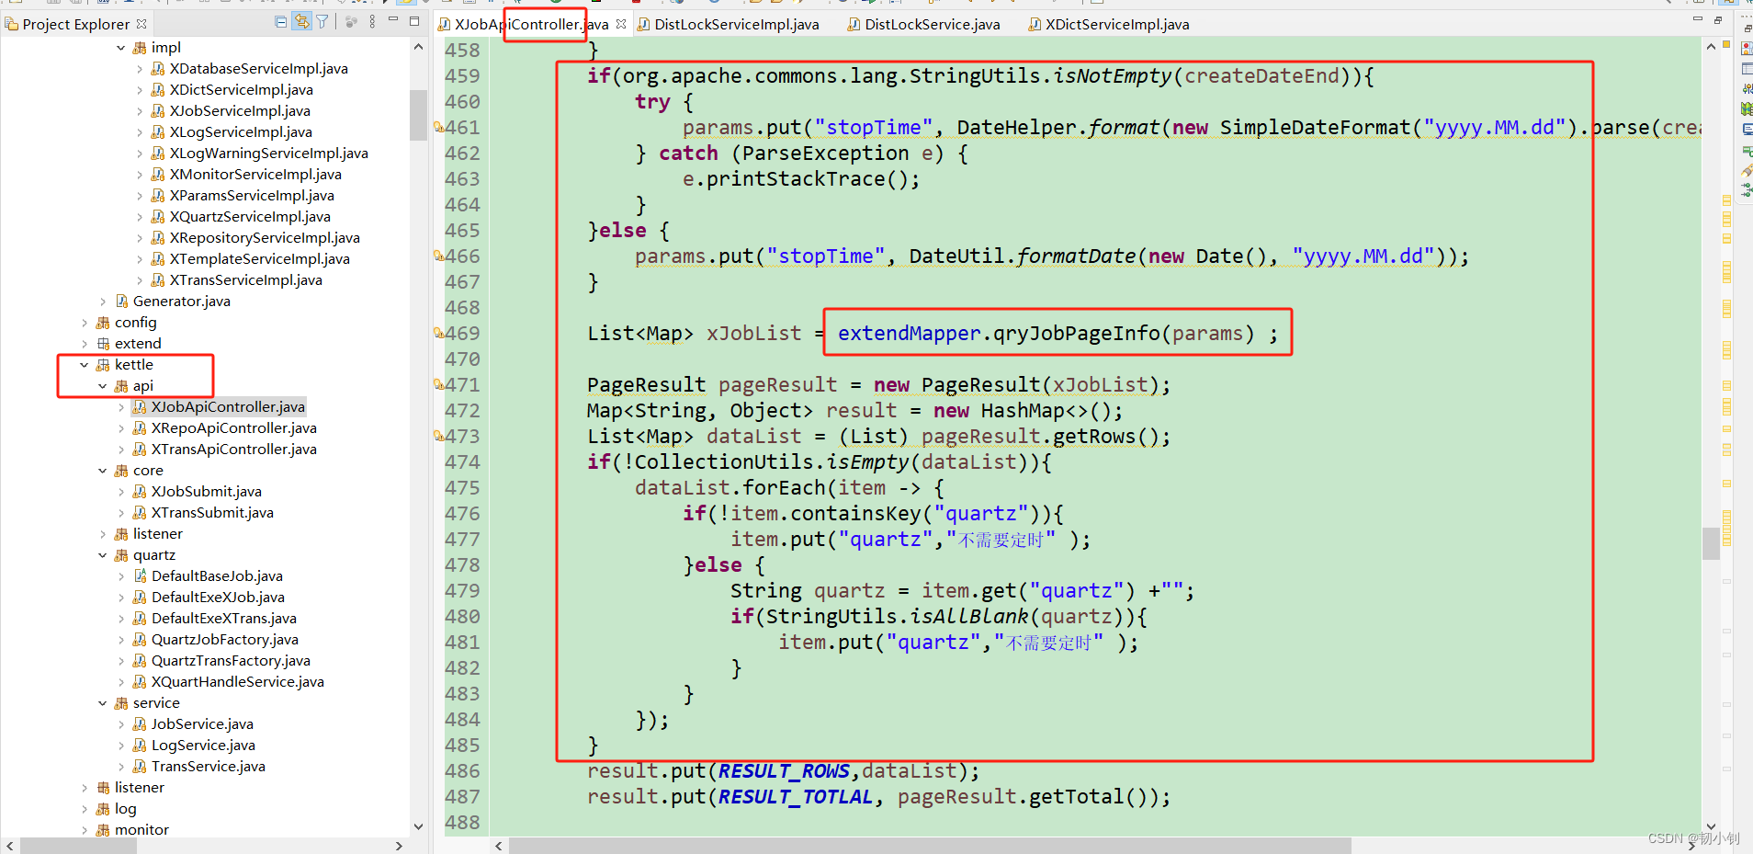Click the Project Explorer vertical scrollbar thumb
The image size is (1753, 854).
tap(418, 115)
